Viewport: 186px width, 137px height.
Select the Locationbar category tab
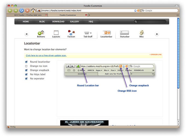(106, 34)
